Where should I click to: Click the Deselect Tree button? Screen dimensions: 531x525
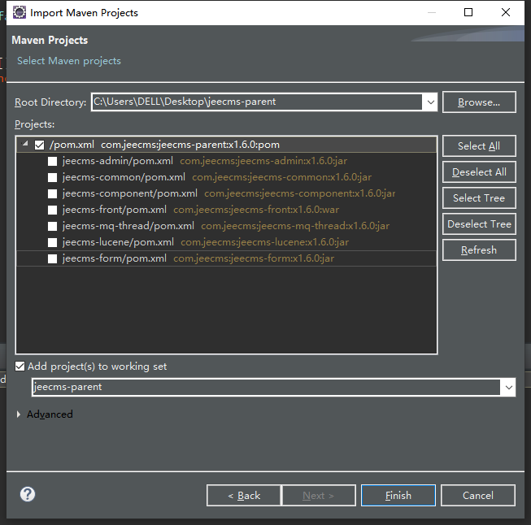(479, 224)
